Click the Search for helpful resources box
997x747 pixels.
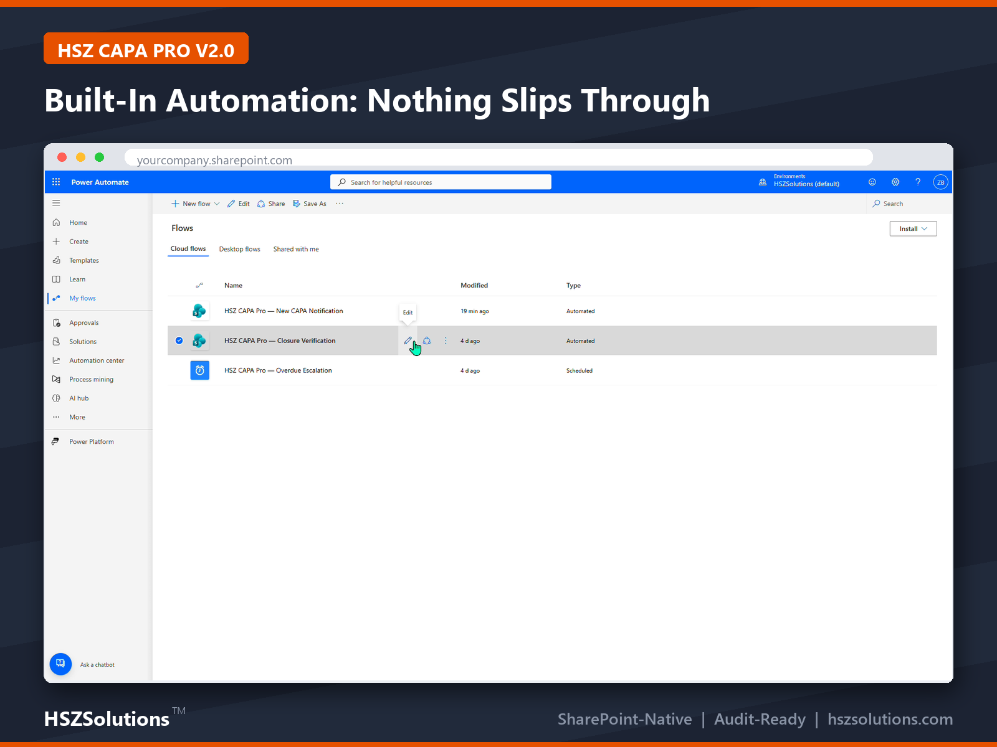pyautogui.click(x=441, y=182)
